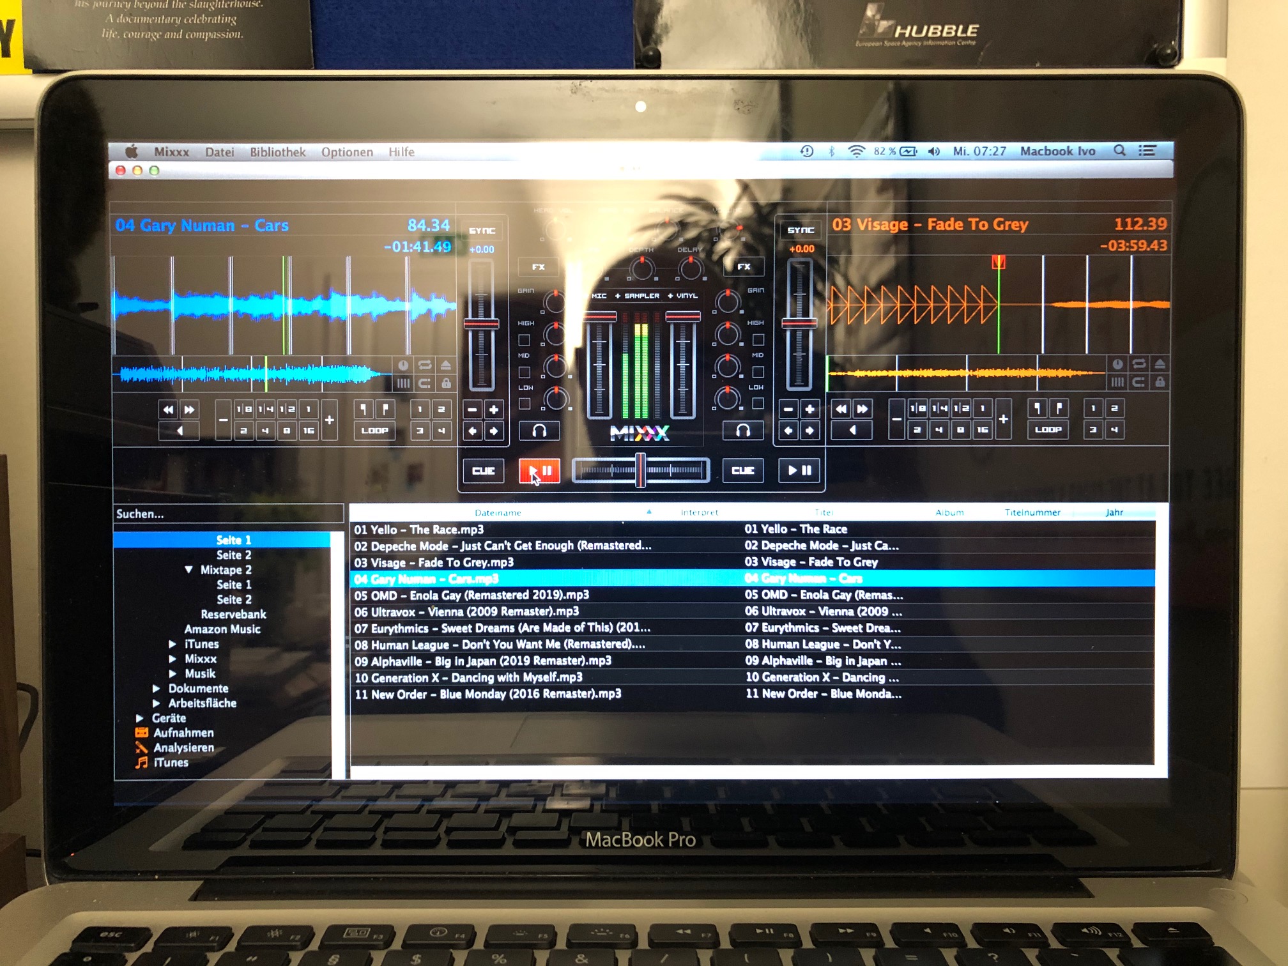This screenshot has height=966, width=1288.
Task: Click LOOP button on left deck
Action: coord(374,431)
